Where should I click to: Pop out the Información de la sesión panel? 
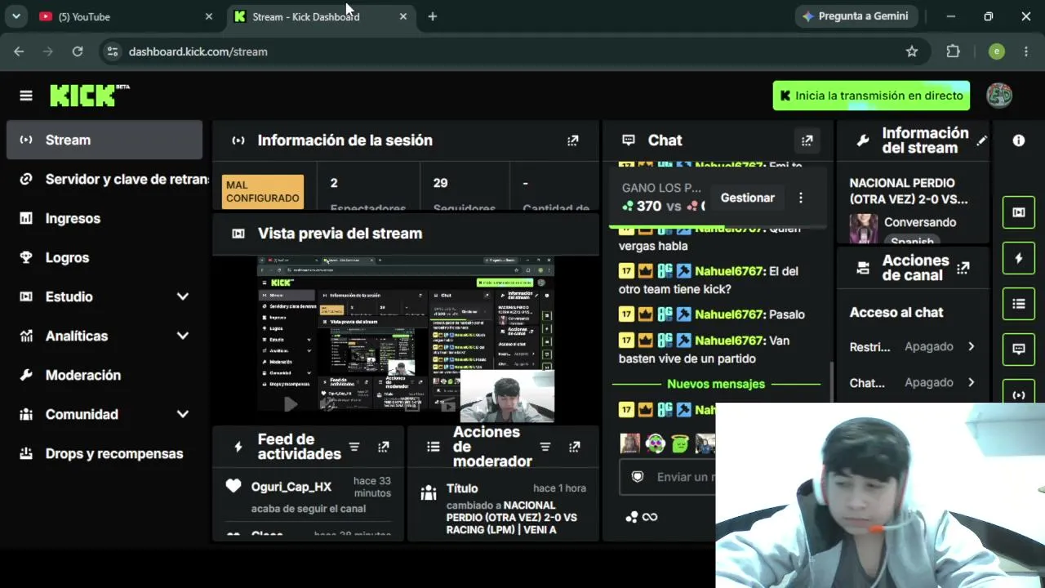tap(573, 140)
